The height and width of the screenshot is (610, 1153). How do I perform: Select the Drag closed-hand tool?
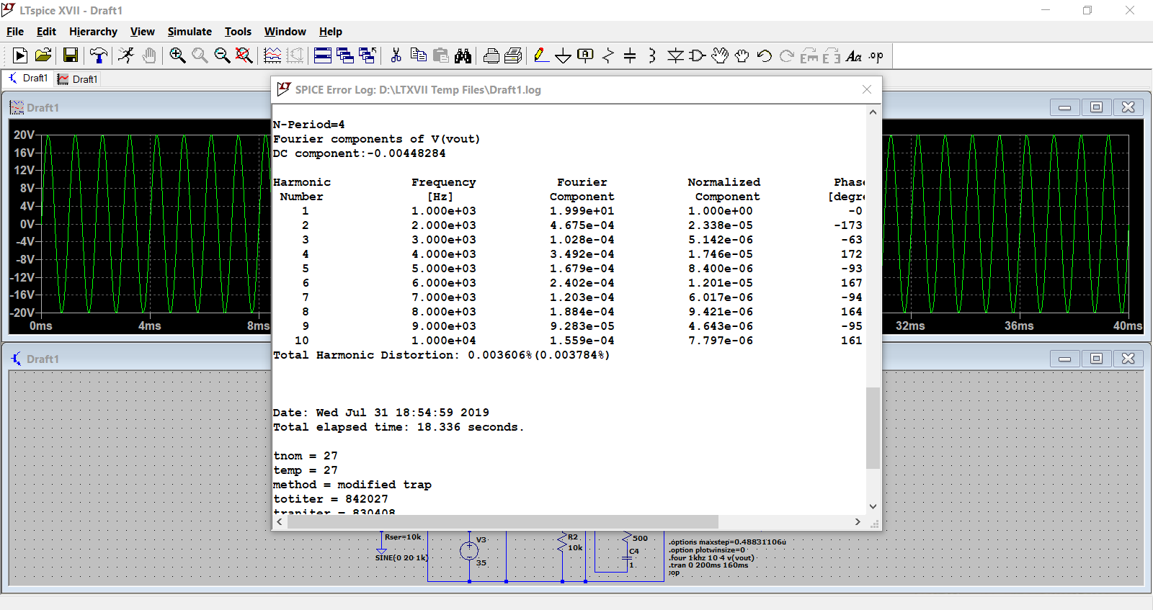[742, 55]
